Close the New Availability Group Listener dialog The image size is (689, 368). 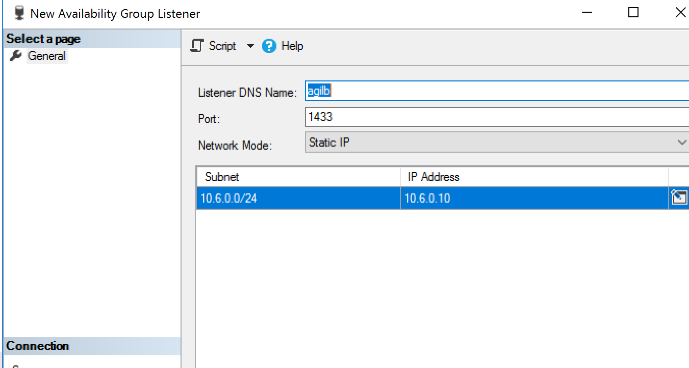tap(680, 13)
